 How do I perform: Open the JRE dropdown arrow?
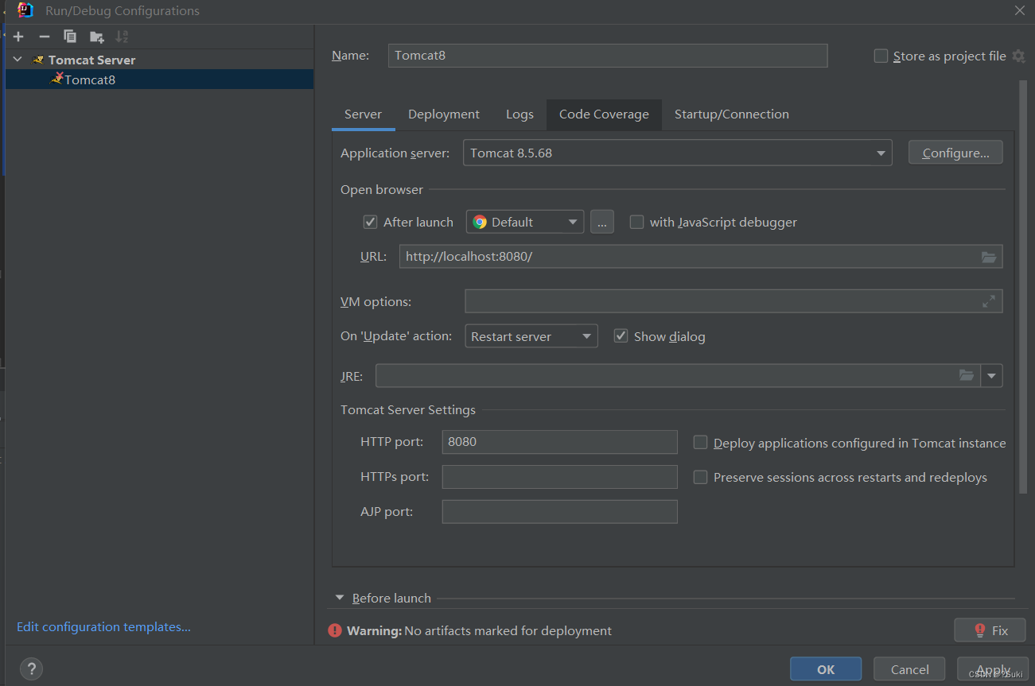tap(992, 375)
